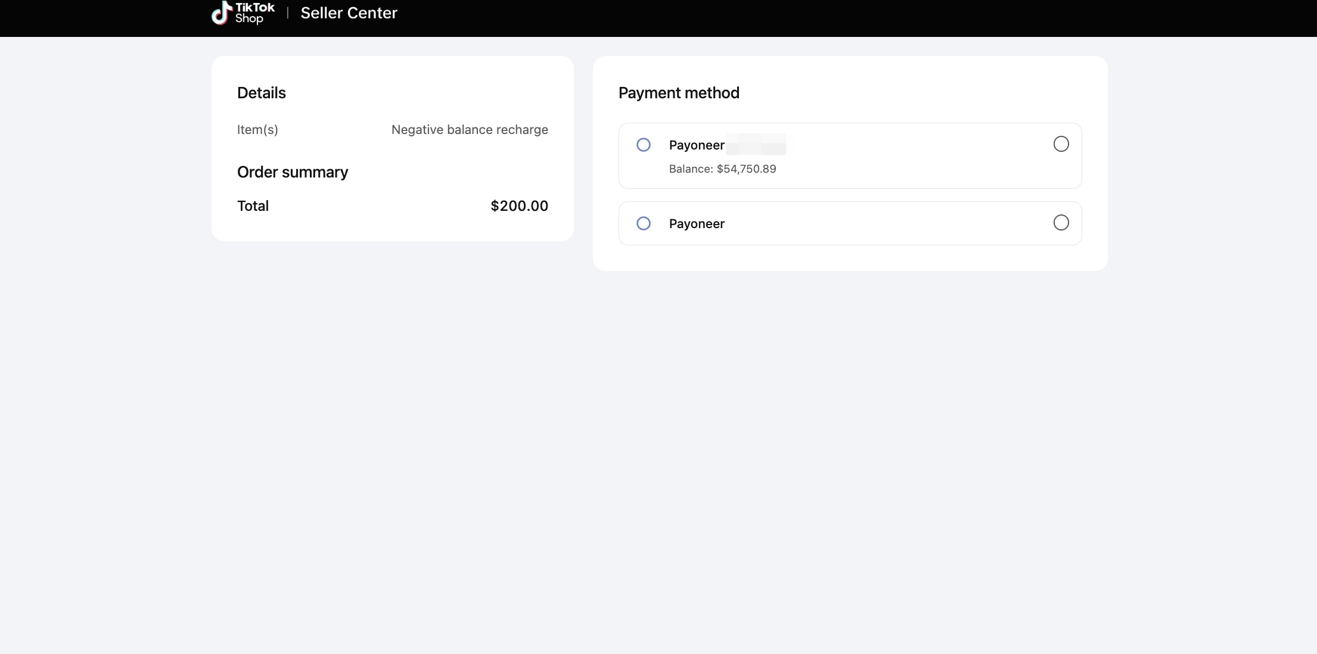The height and width of the screenshot is (654, 1317).
Task: Click the header divider beside Seller Center
Action: (x=288, y=13)
